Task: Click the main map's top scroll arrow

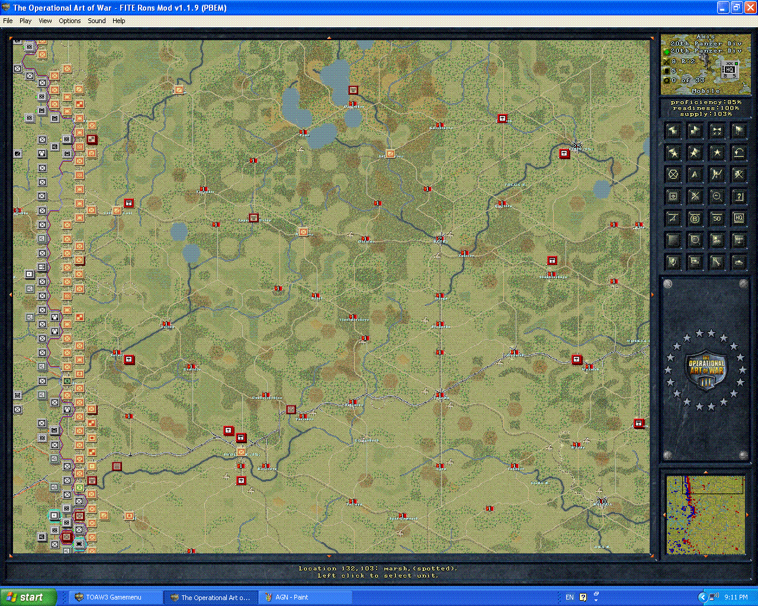Action: tap(329, 37)
